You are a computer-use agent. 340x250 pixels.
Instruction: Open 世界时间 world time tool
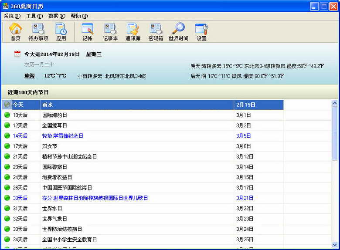click(x=178, y=32)
